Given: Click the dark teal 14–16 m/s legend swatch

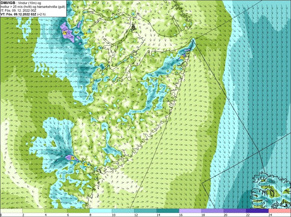Looking at the screenshot, I should click(168, 211).
